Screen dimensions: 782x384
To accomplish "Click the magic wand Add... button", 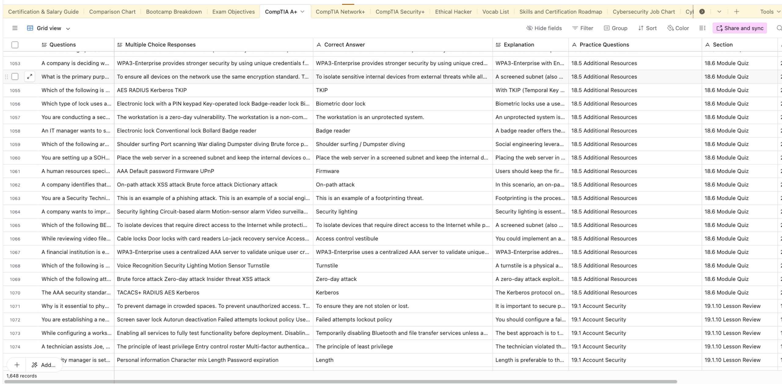I will (x=44, y=365).
